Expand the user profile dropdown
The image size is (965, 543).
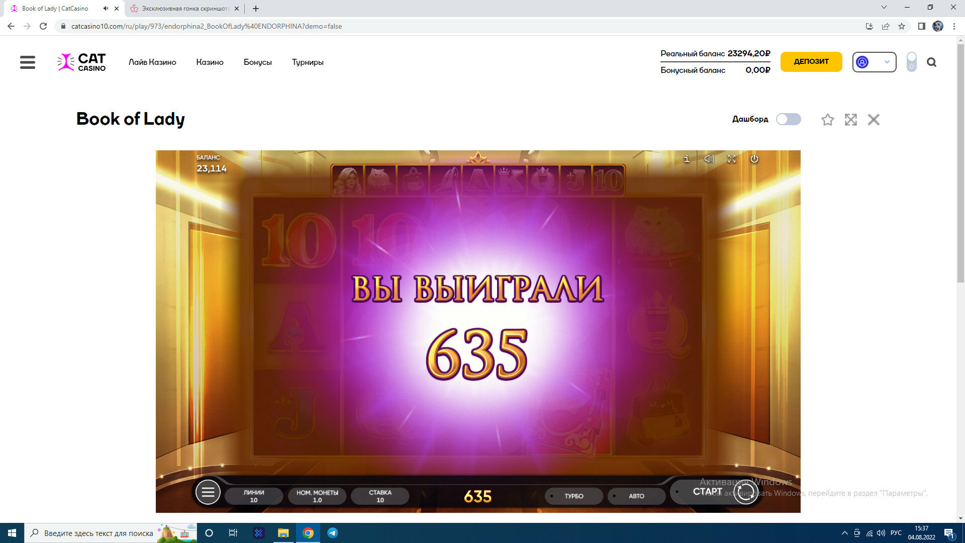pos(874,62)
